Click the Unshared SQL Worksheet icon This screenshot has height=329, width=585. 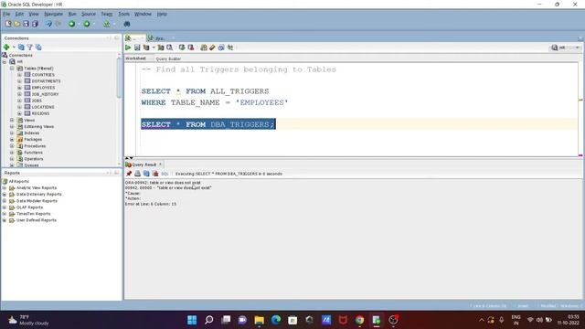[203, 48]
